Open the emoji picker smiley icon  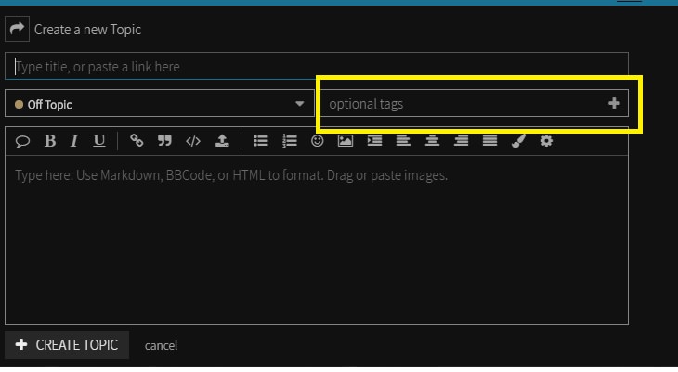pyautogui.click(x=318, y=140)
